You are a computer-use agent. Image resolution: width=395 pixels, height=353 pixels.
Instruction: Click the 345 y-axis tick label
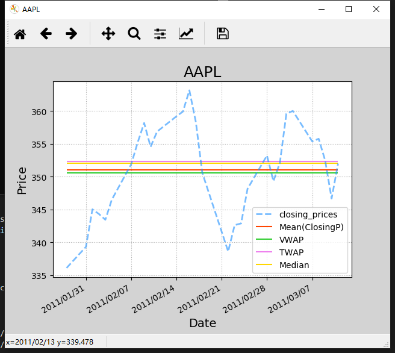point(39,210)
